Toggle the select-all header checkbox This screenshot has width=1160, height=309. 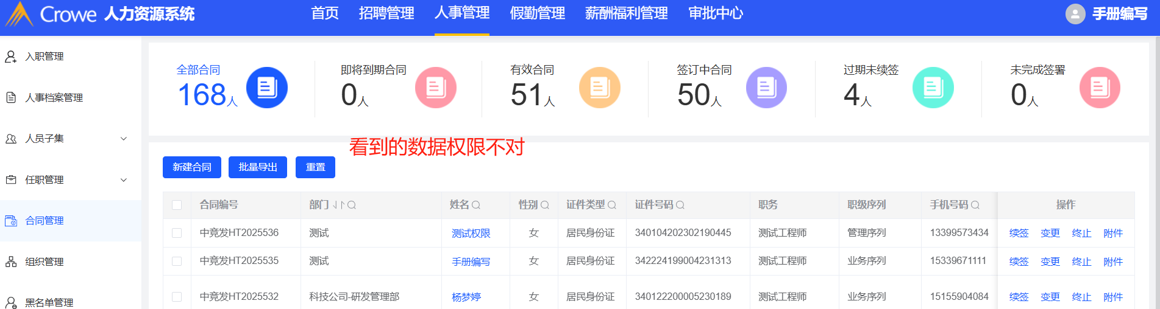click(177, 205)
